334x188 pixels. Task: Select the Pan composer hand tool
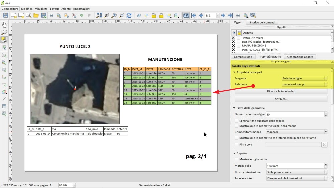4,25
